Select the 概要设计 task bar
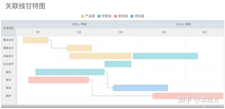The height and width of the screenshot is (109, 225). pyautogui.click(x=79, y=48)
